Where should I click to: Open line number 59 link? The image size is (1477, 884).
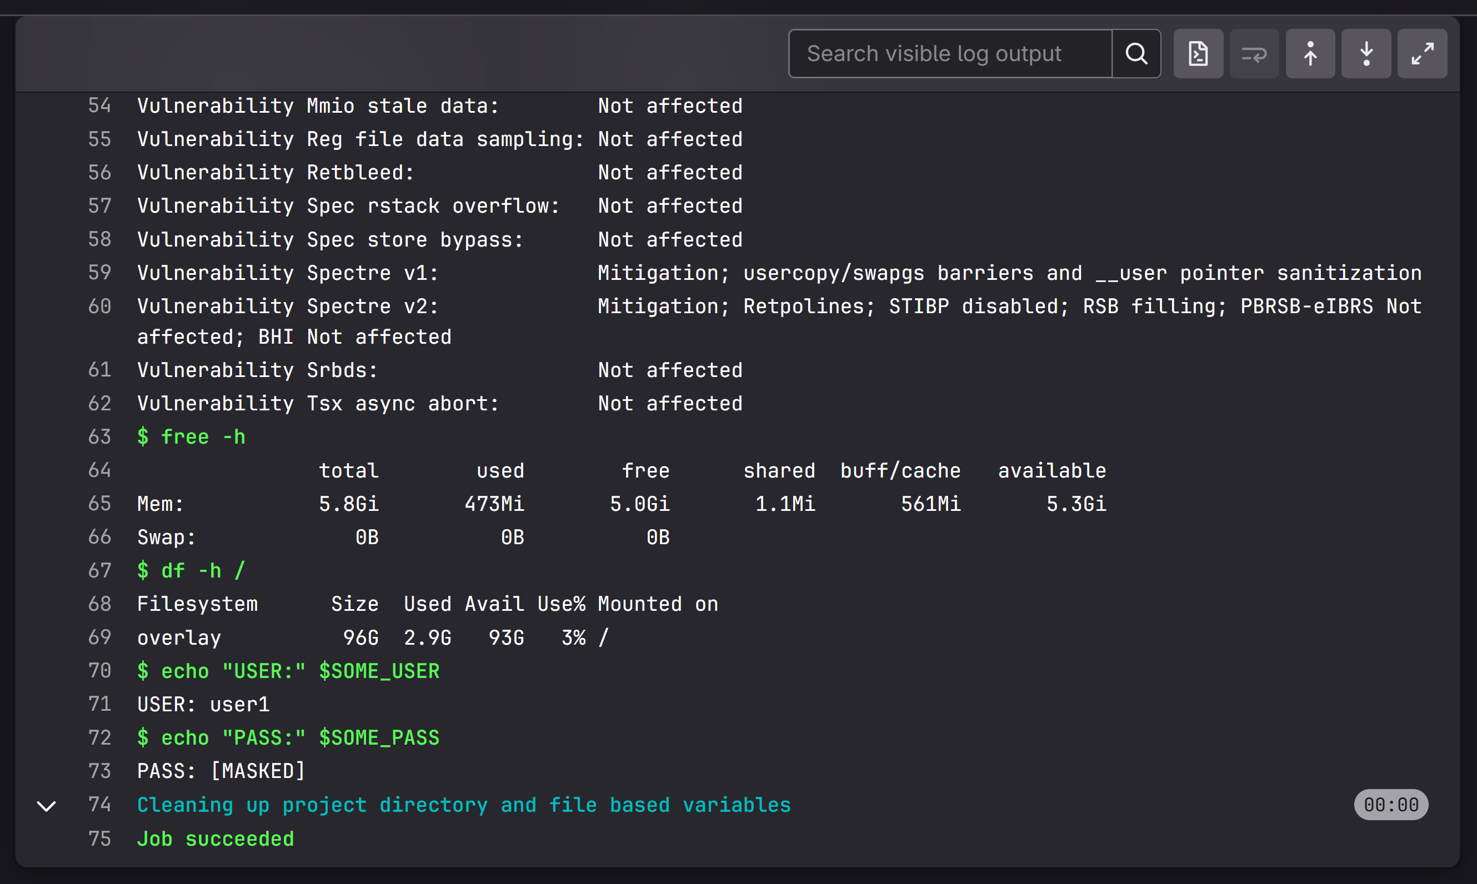pyautogui.click(x=99, y=272)
